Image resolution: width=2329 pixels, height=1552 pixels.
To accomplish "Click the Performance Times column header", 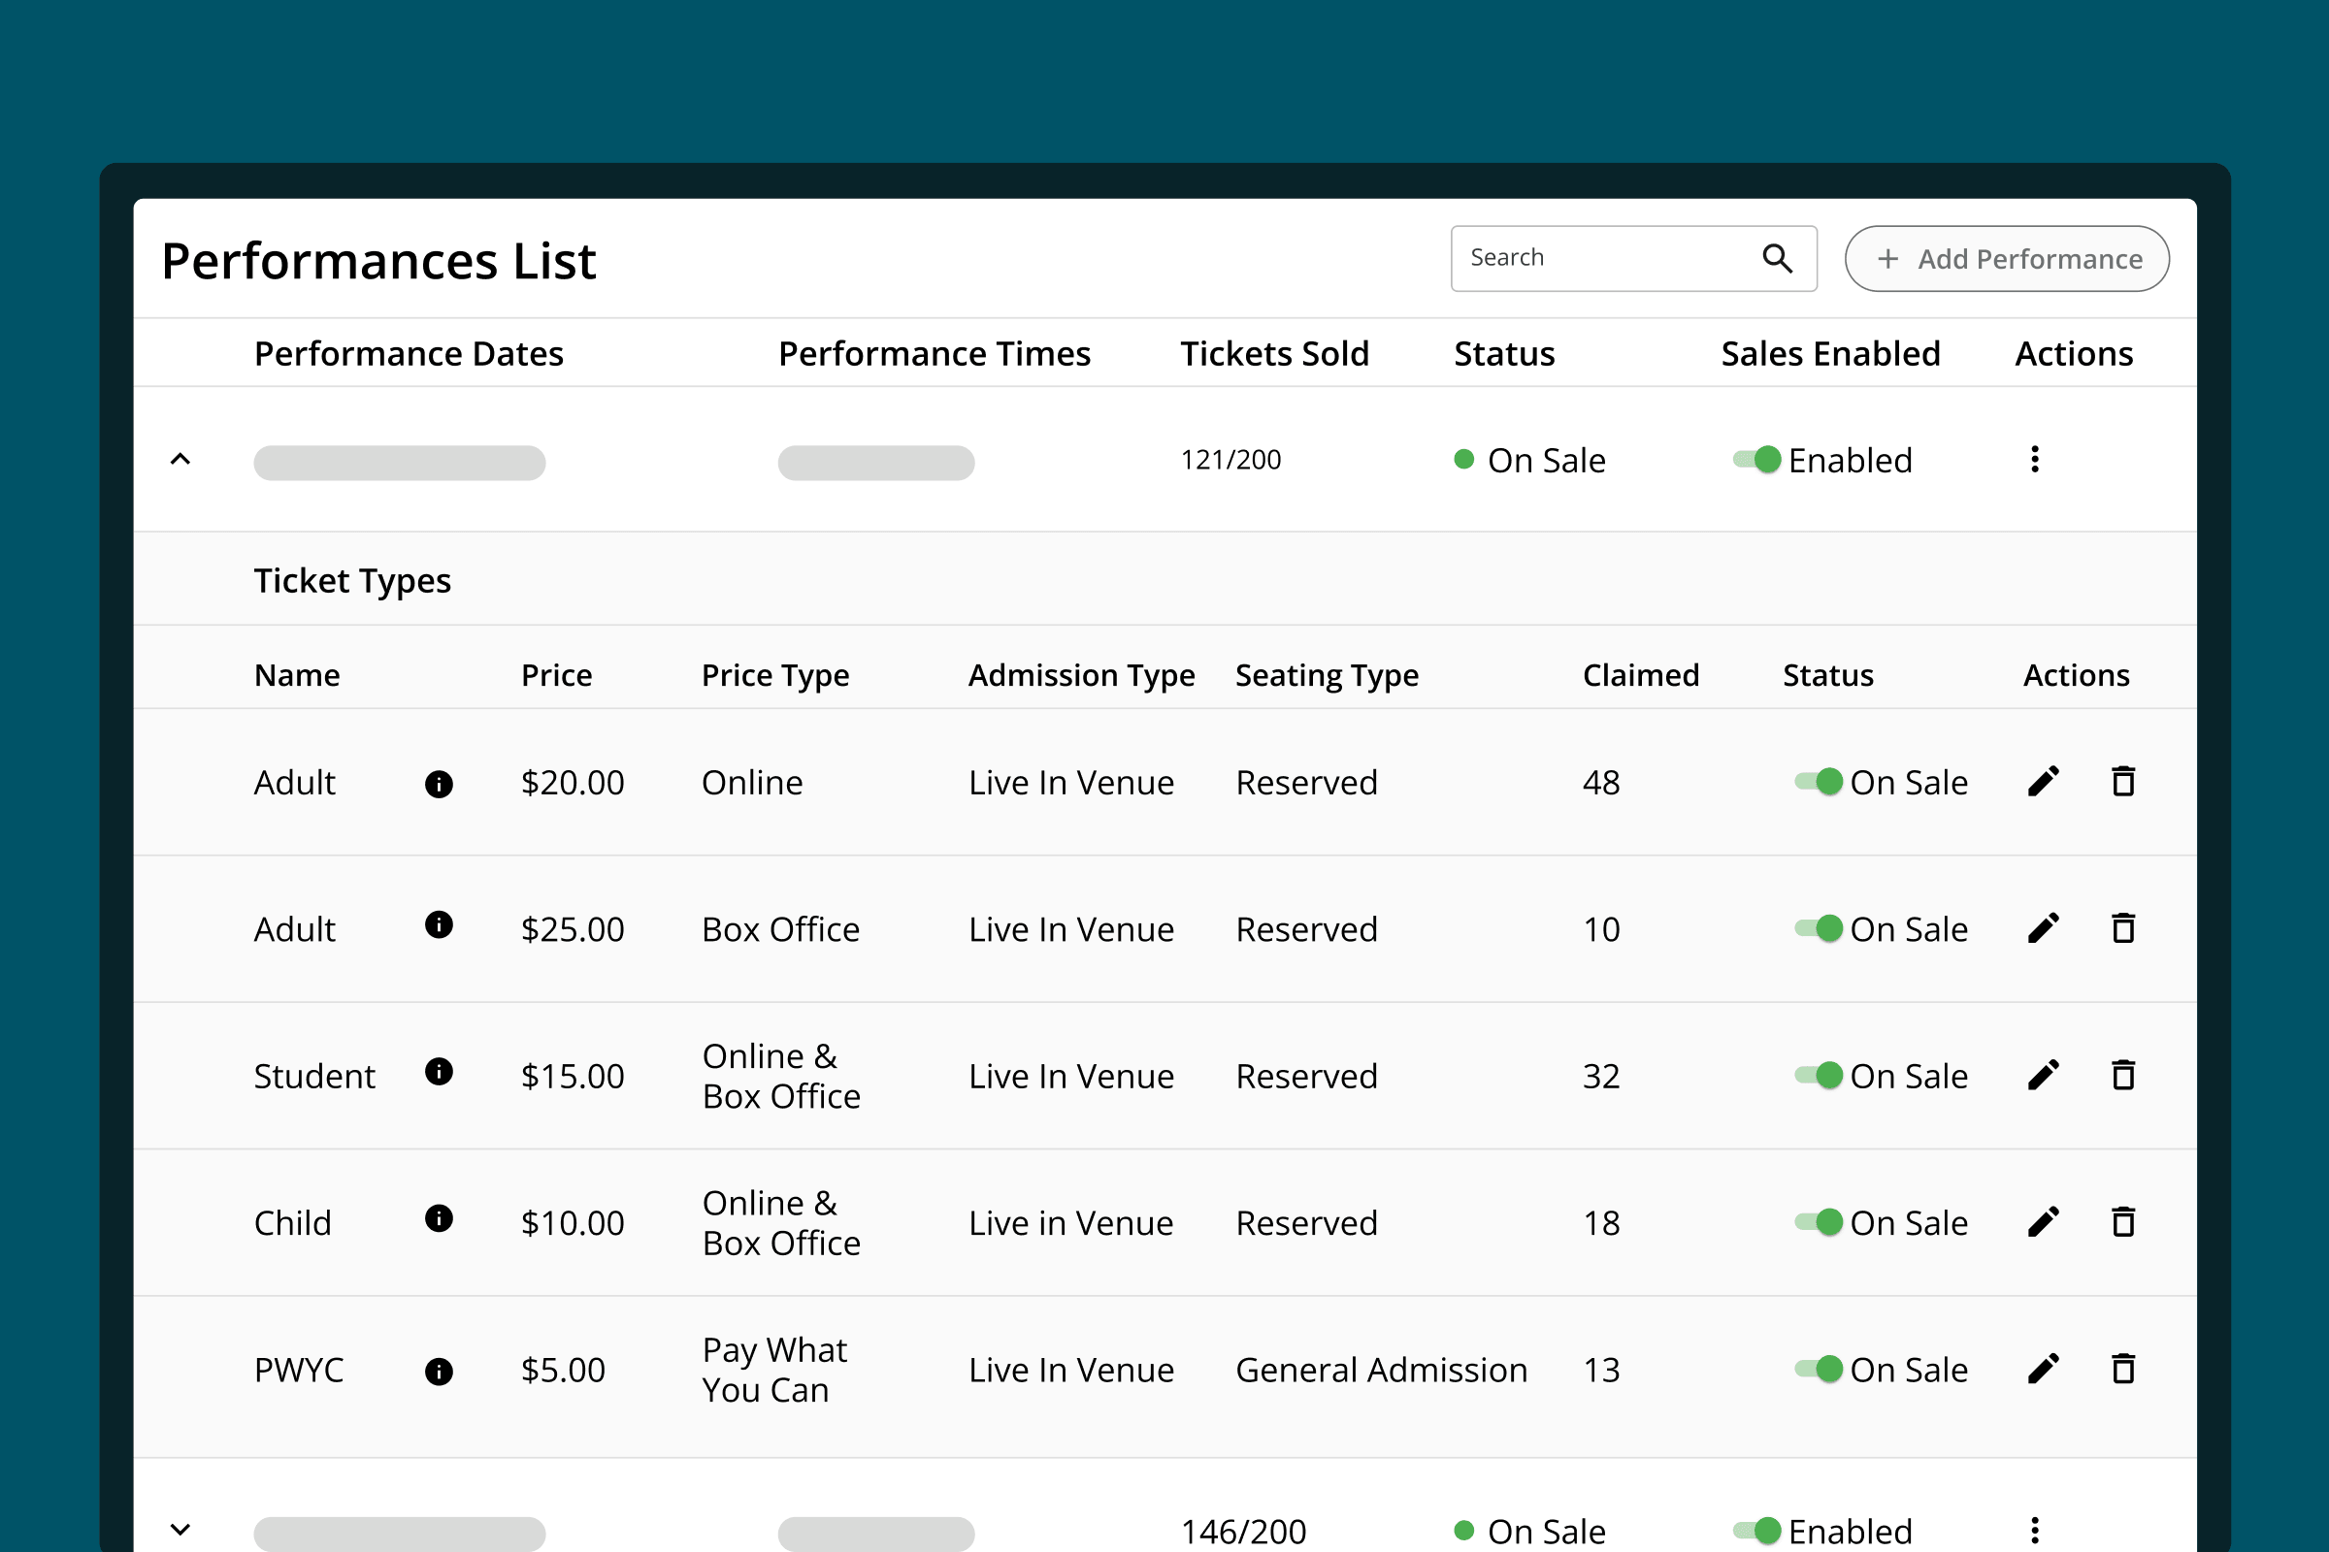I will coord(934,354).
